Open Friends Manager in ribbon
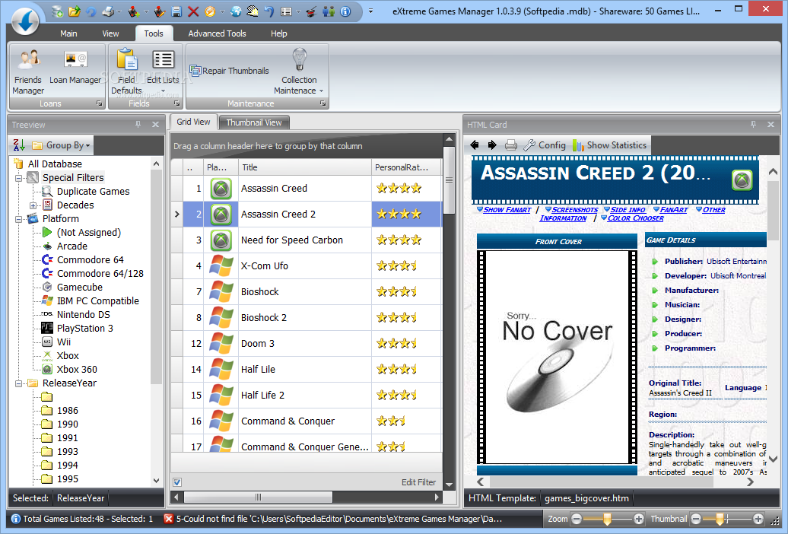Screen dimensions: 788x534 point(28,72)
